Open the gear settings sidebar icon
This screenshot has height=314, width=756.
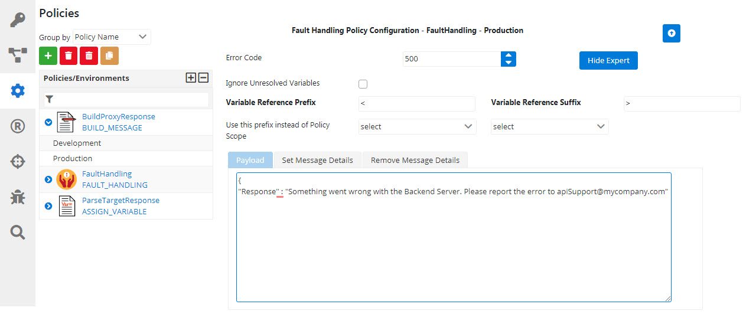point(18,91)
